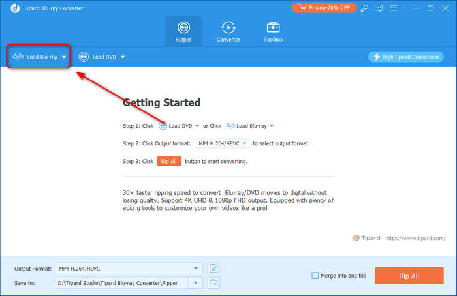
Task: Open the Toolbox tab
Action: [x=273, y=32]
